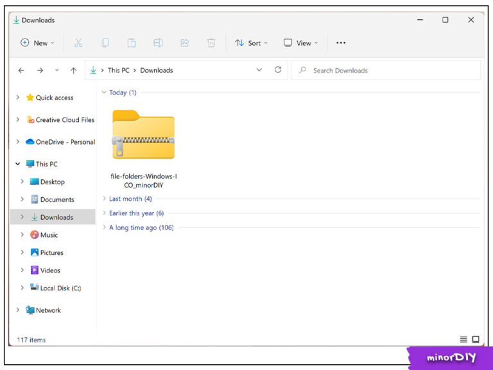This screenshot has width=493, height=370.
Task: Expand the Network tree node
Action: pos(18,310)
